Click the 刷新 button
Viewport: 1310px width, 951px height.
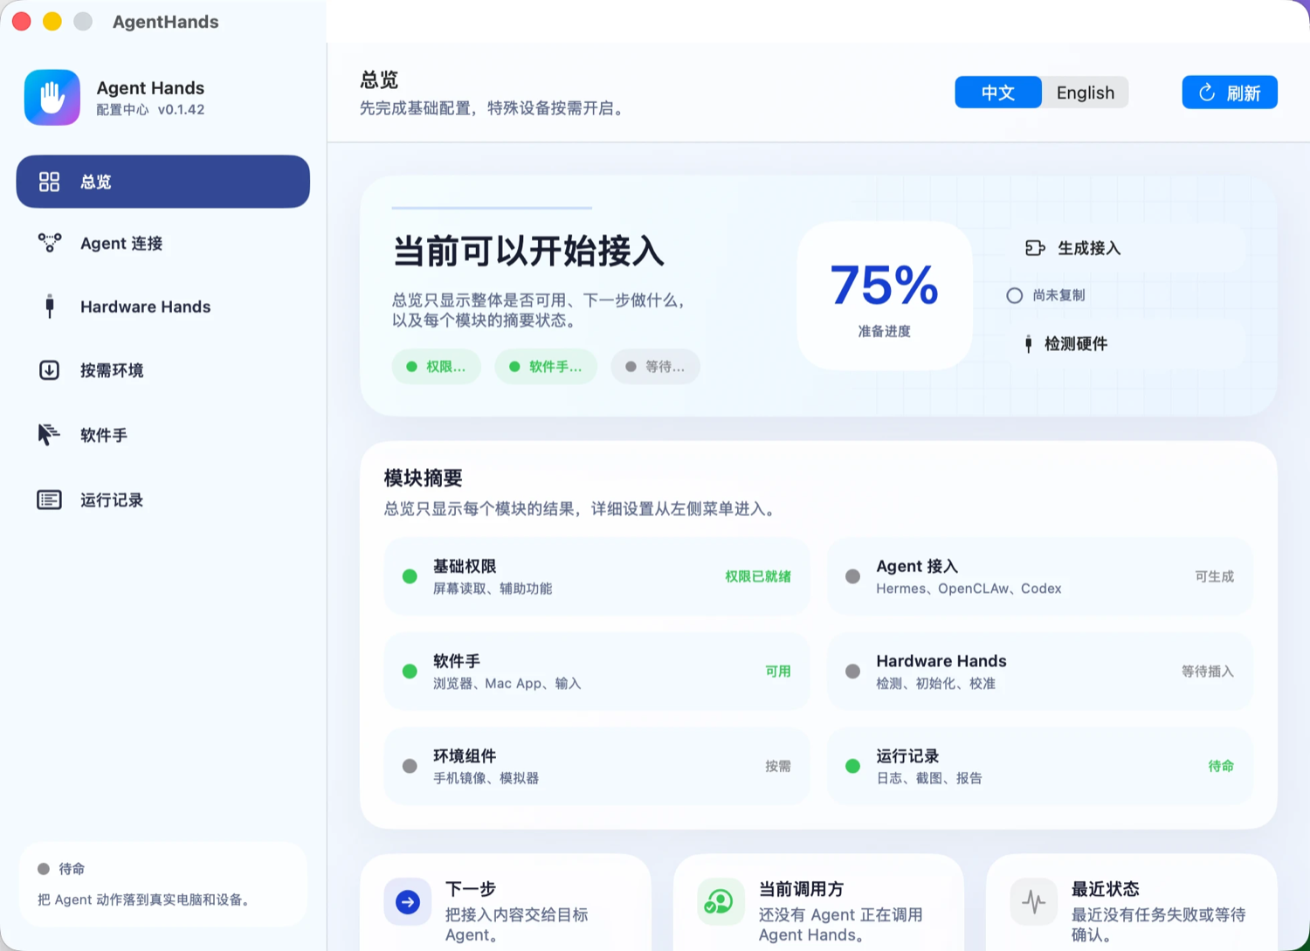click(x=1230, y=93)
